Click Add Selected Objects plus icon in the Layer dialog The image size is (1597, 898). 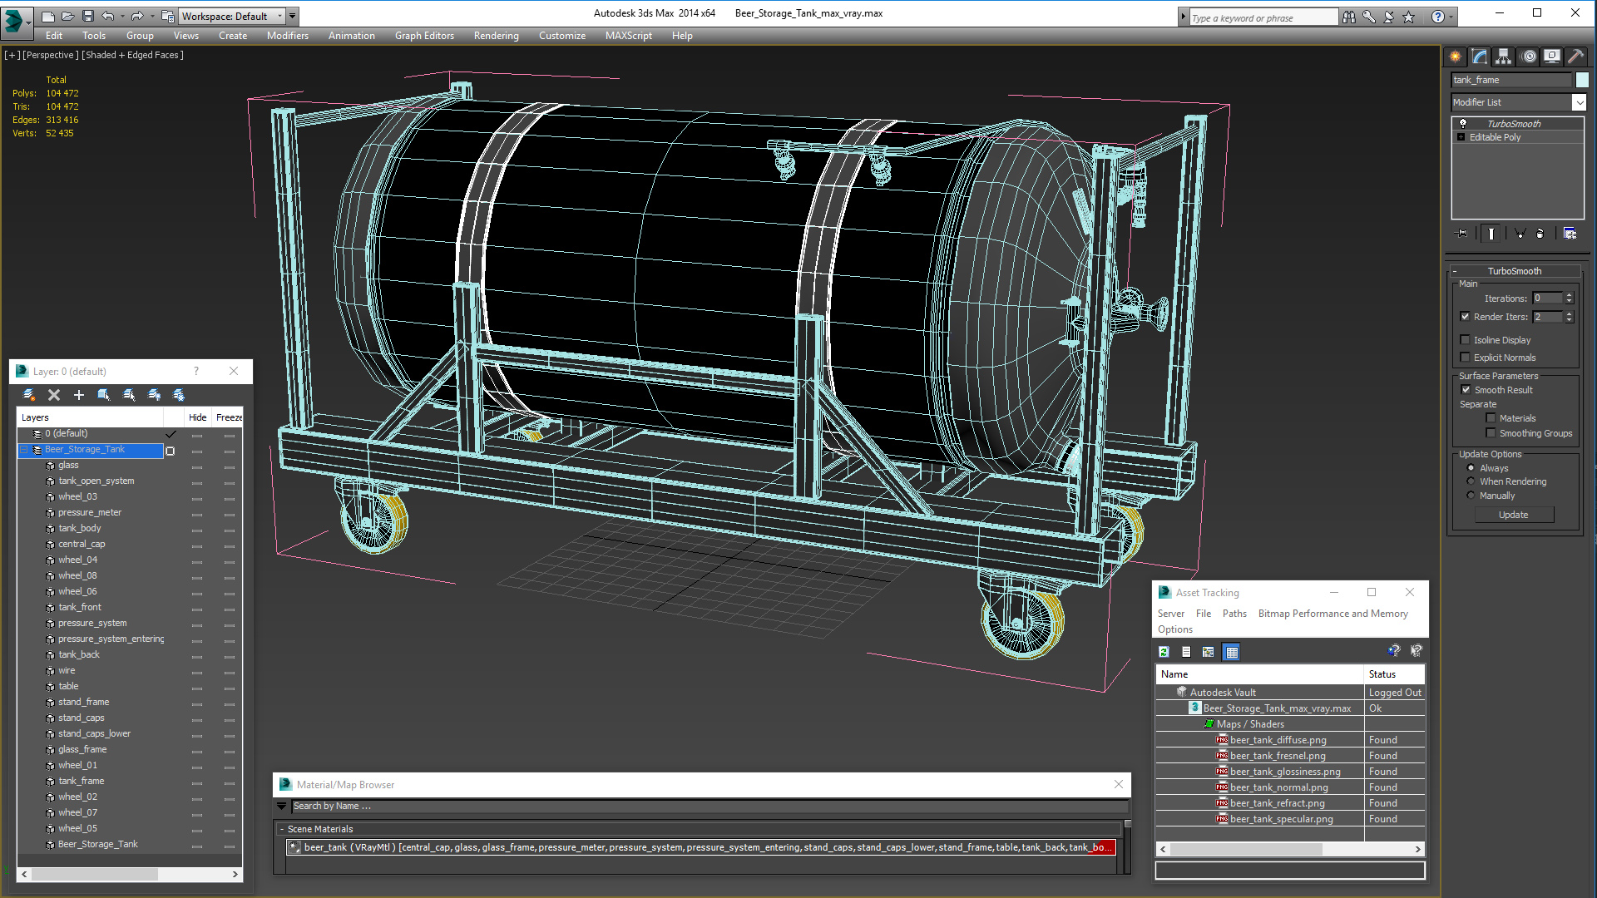[79, 395]
